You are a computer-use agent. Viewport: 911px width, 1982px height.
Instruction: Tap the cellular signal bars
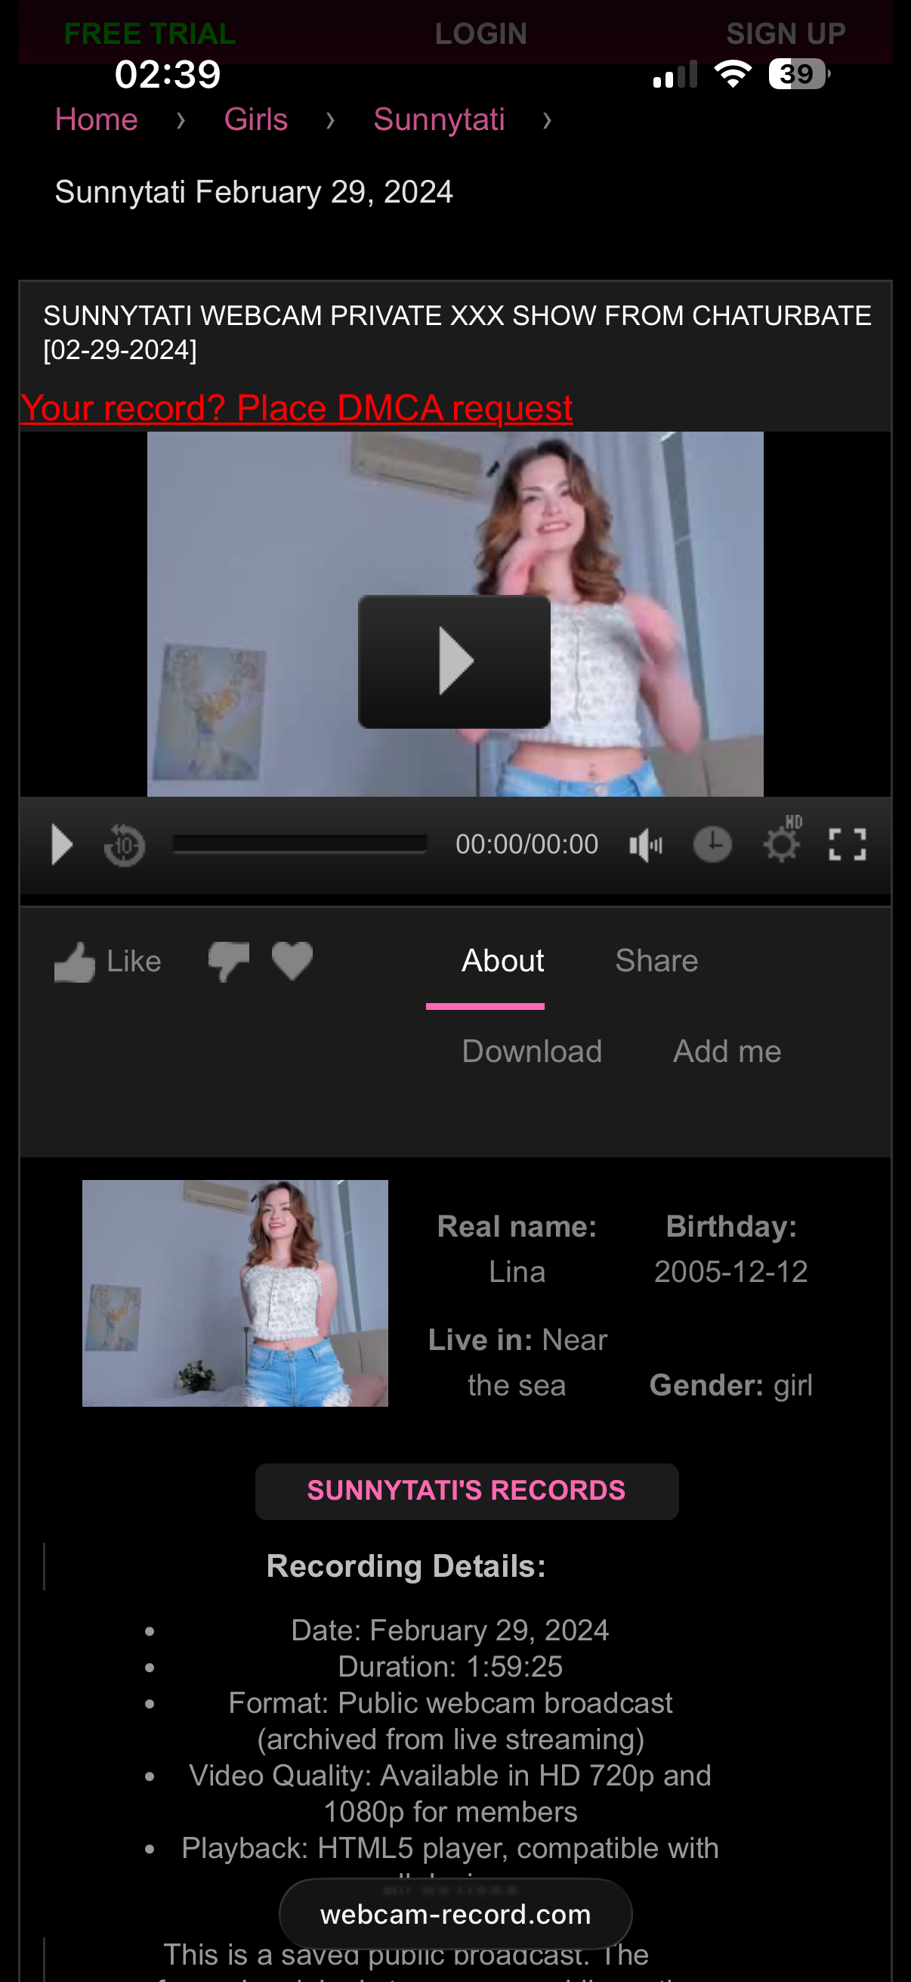coord(675,74)
